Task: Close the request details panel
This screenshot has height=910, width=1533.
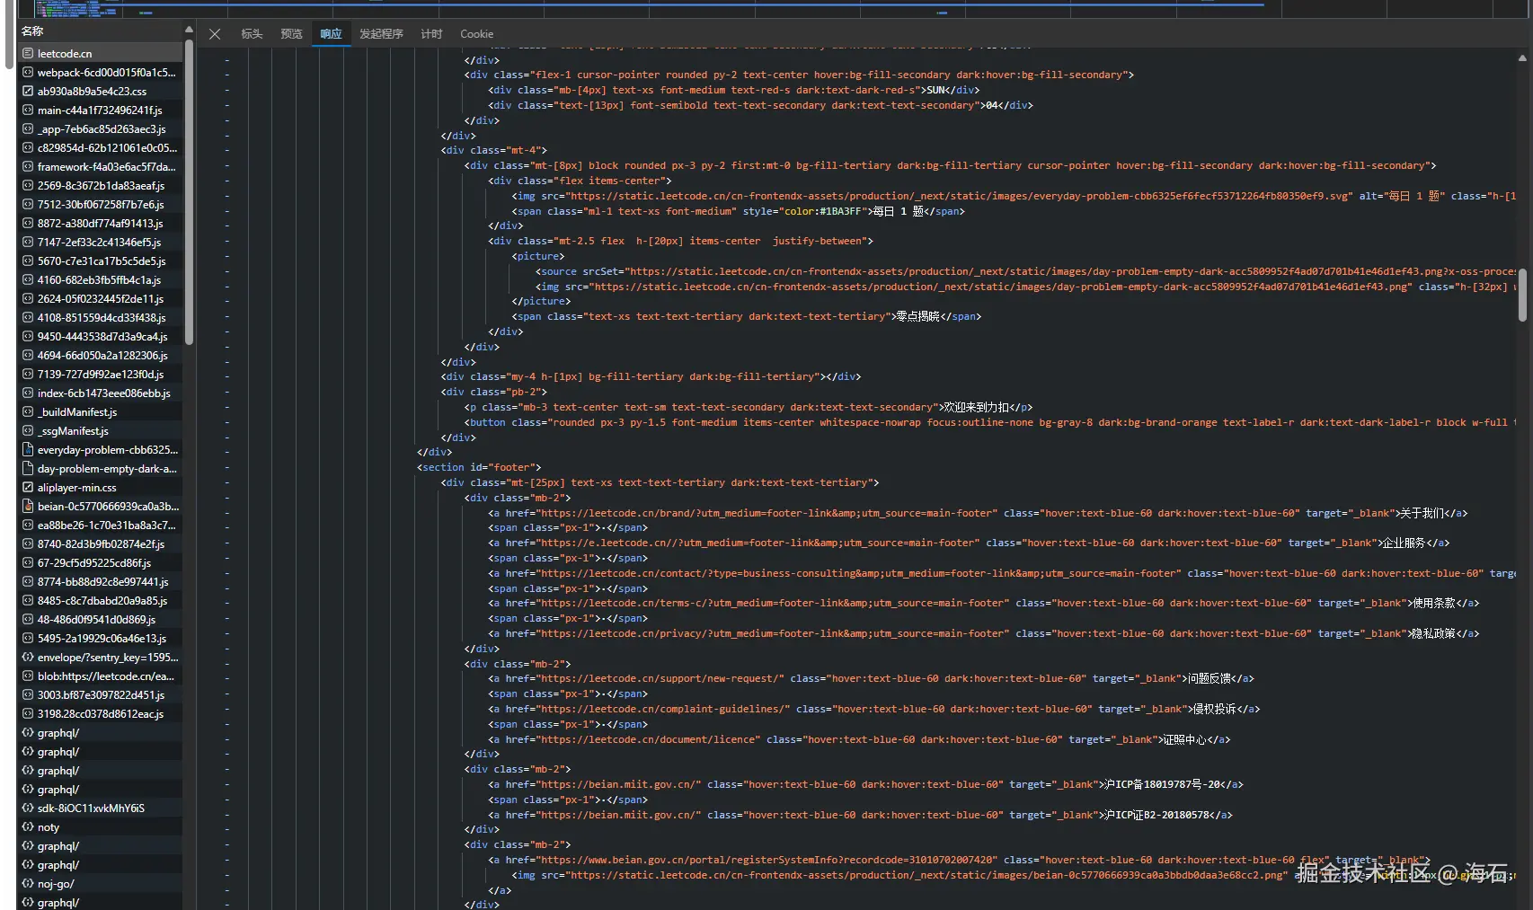Action: pyautogui.click(x=215, y=34)
